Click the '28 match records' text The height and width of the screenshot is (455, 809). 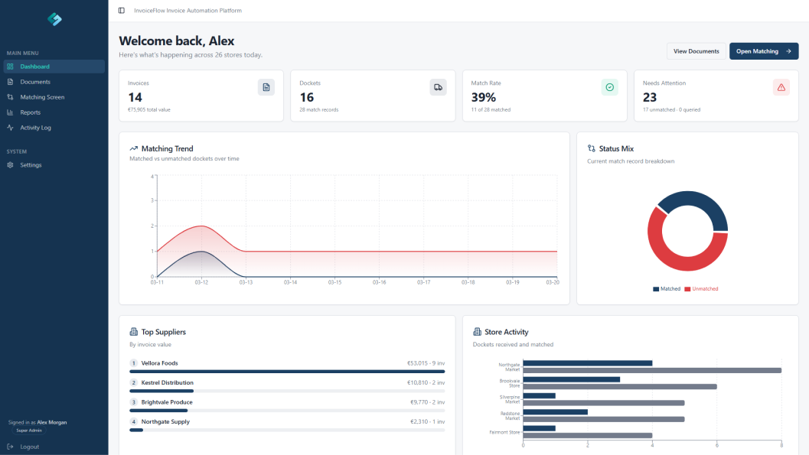pyautogui.click(x=319, y=110)
